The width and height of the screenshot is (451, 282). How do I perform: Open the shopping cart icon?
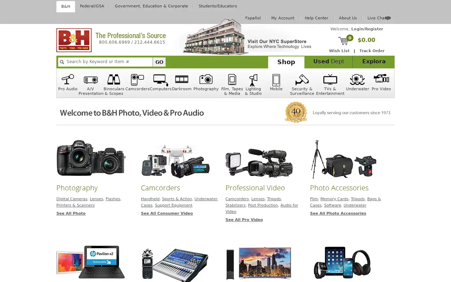coord(344,41)
